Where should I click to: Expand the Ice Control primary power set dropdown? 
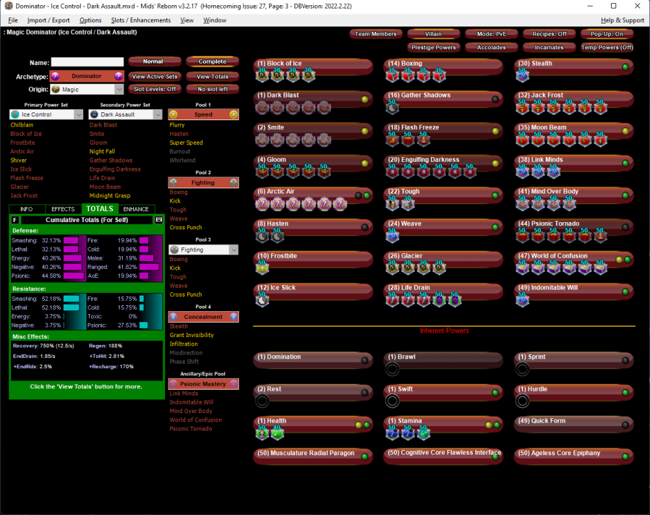coord(47,114)
